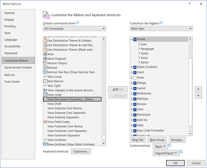The height and width of the screenshot is (168, 207).
Task: Click the Venn command icon
Action: tap(45, 54)
